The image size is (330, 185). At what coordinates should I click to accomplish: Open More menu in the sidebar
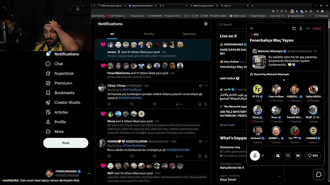[54, 132]
